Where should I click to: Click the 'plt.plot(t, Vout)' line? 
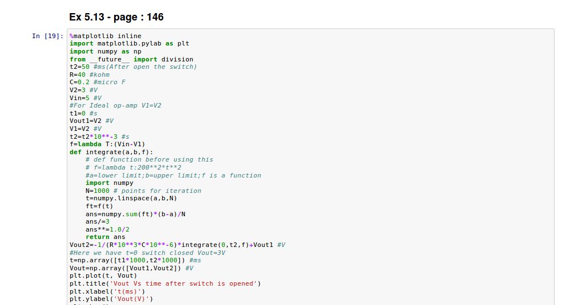(103, 275)
